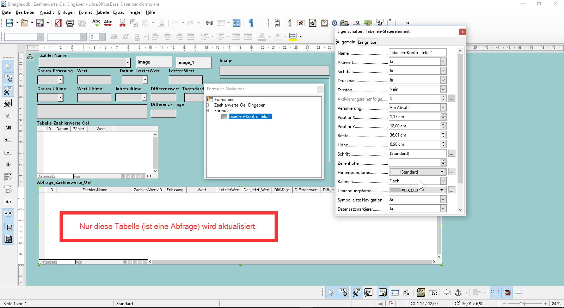Click the anchor icon in bottom toolbar
The image size is (564, 308).
coord(458,292)
